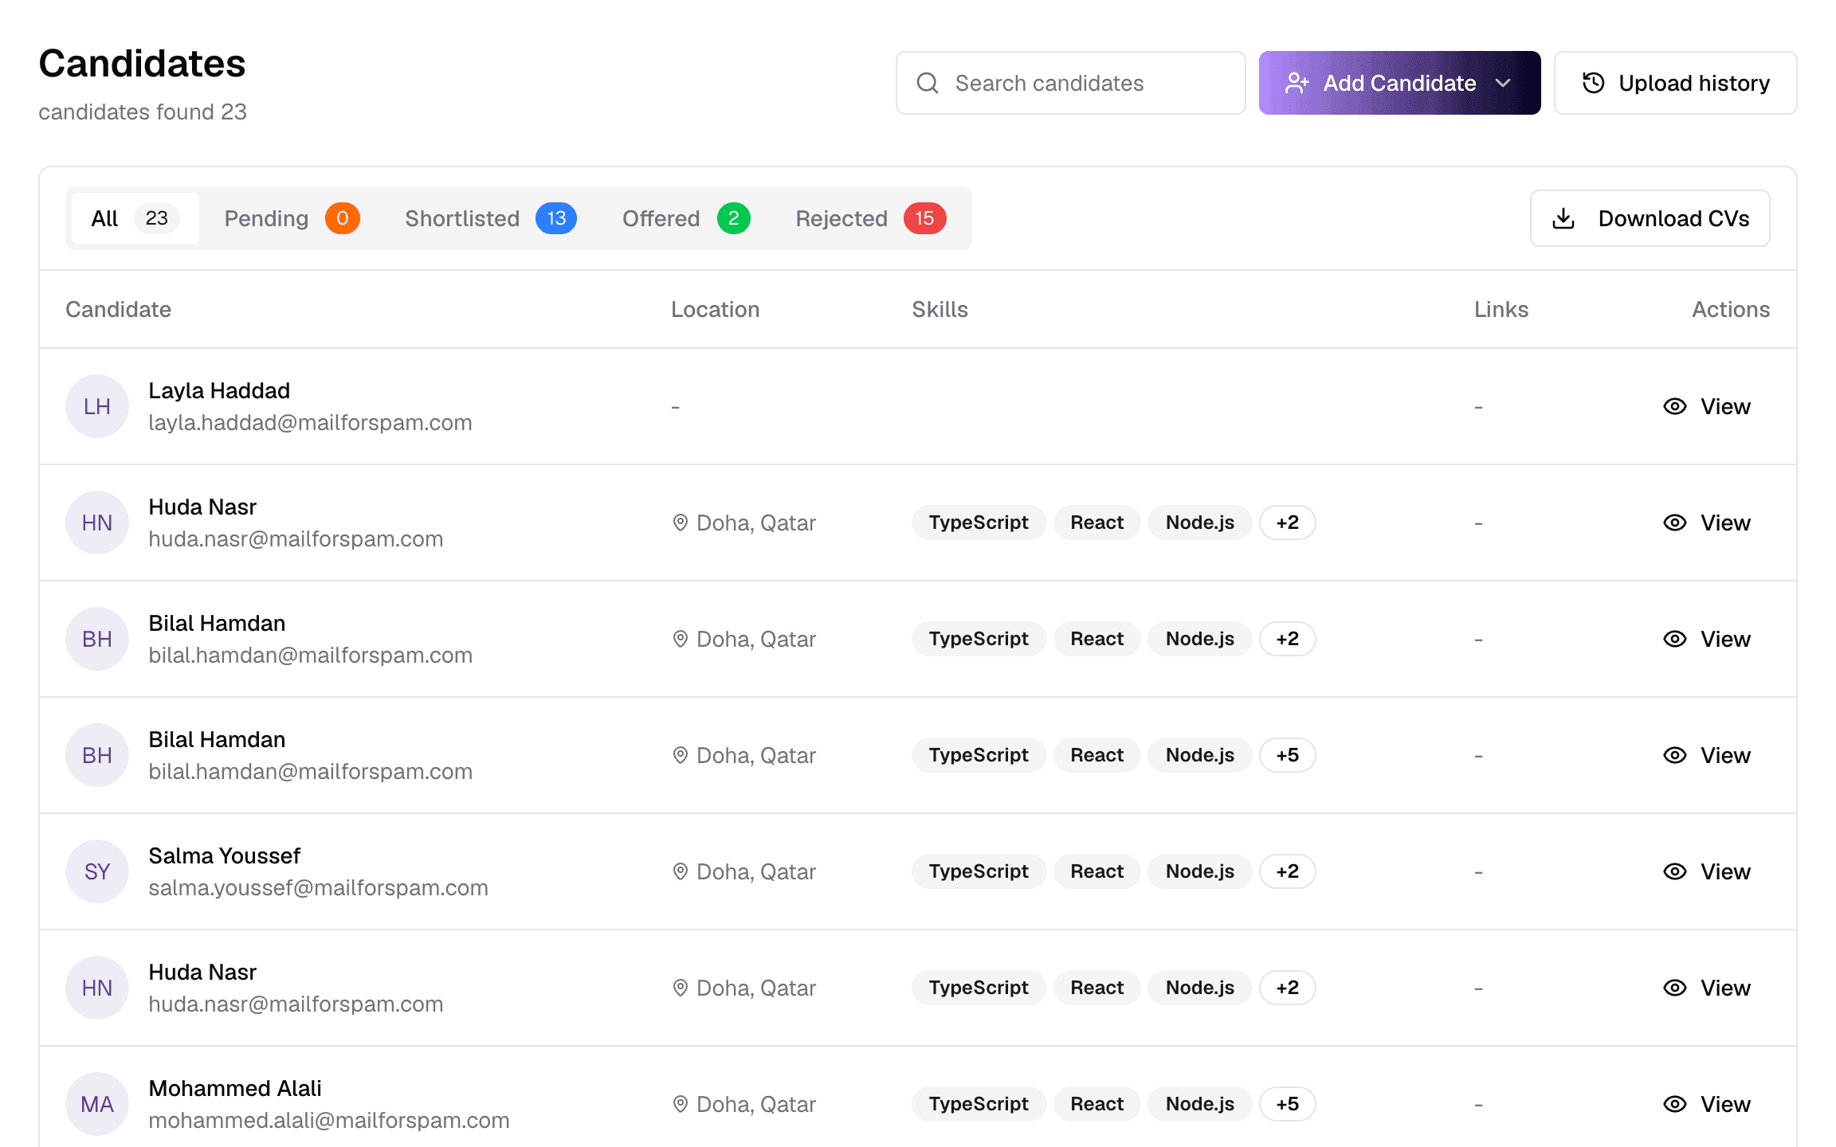Expand the +2 skills badge for Salma Youssef

point(1287,871)
